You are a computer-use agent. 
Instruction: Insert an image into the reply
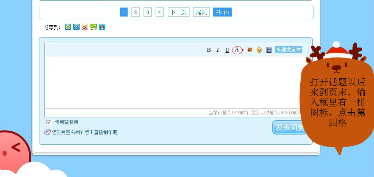[x=250, y=50]
